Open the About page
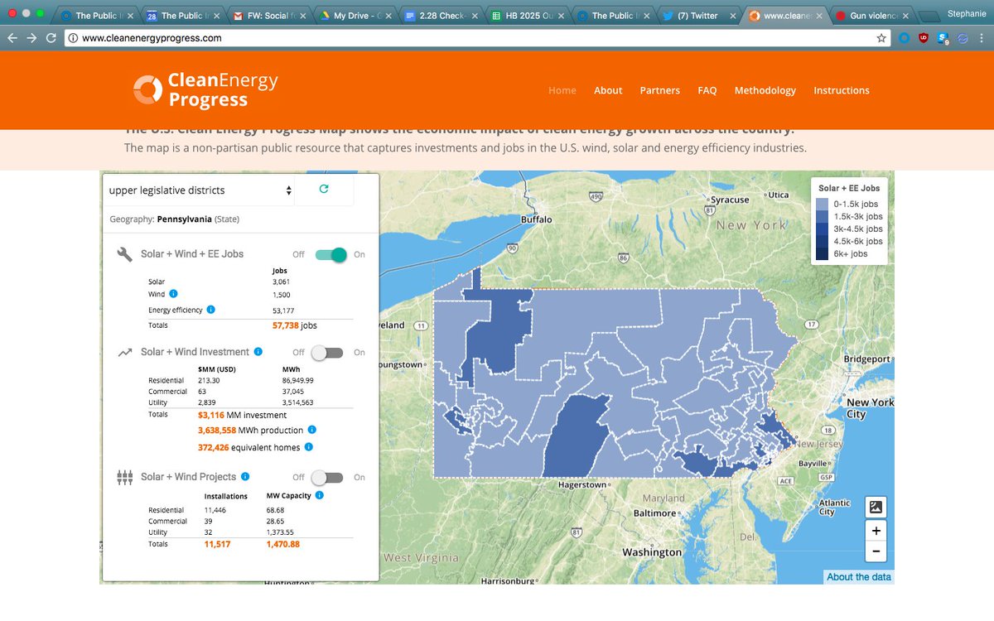This screenshot has width=994, height=621. [608, 90]
